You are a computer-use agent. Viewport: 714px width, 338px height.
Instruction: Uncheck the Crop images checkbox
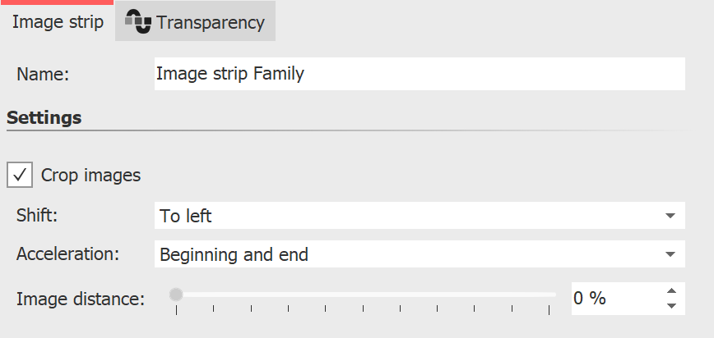tap(20, 175)
